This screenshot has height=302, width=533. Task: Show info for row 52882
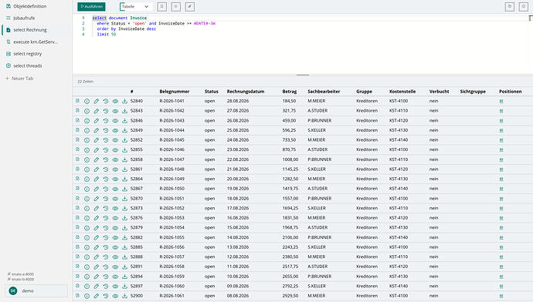pos(87,237)
